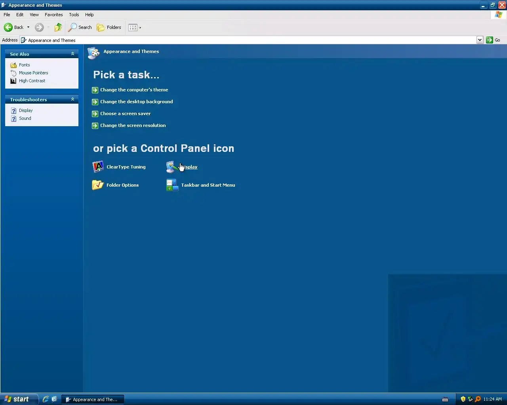507x405 pixels.
Task: Open the File menu
Action: click(7, 15)
